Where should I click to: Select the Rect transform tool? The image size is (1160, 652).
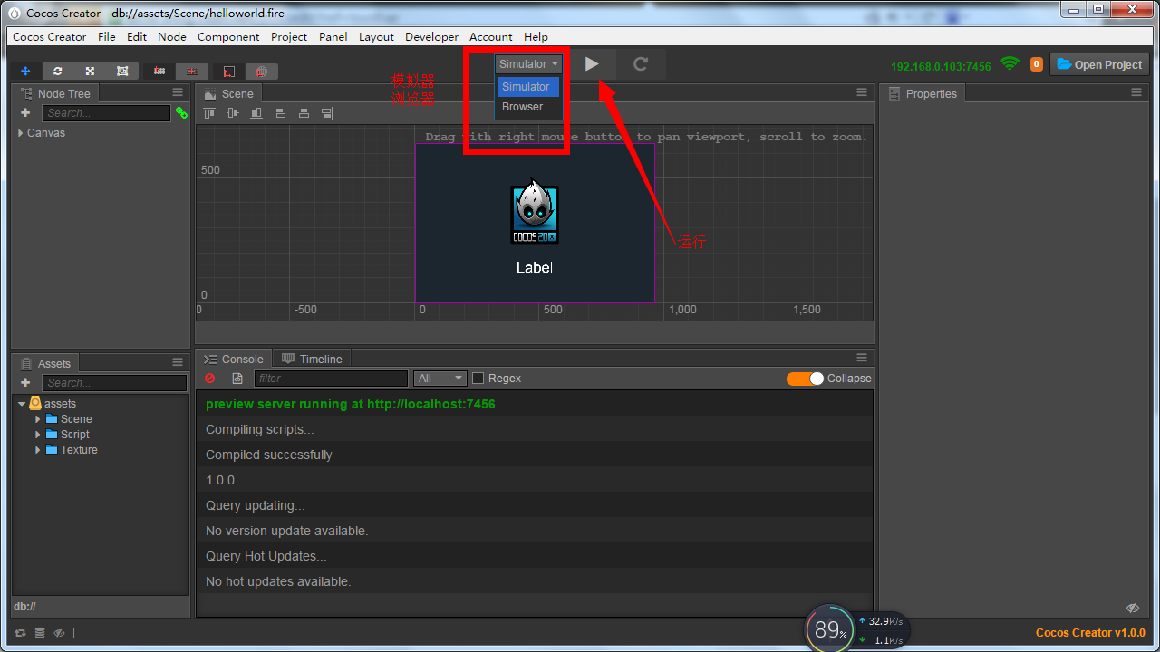click(x=122, y=71)
